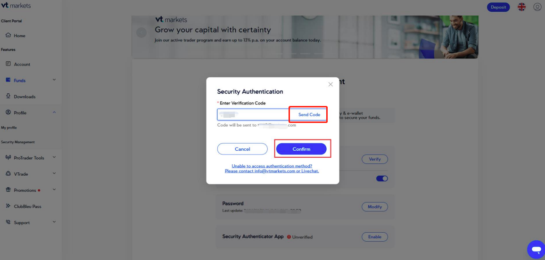Collapse the Profile menu chevron
The height and width of the screenshot is (260, 545).
pyautogui.click(x=54, y=112)
